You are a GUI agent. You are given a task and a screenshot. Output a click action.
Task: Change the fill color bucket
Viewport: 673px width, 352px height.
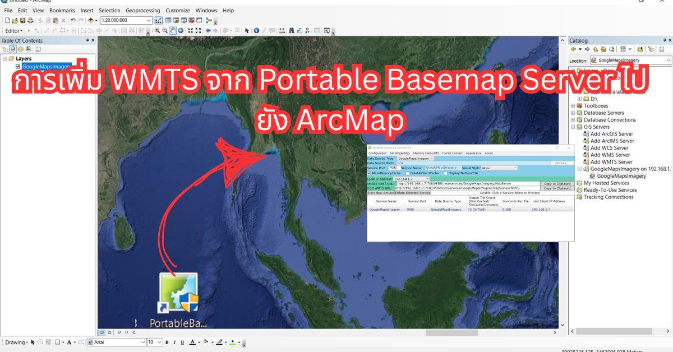[x=206, y=342]
